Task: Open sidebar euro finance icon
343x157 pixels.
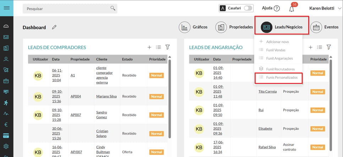Action: [6, 124]
